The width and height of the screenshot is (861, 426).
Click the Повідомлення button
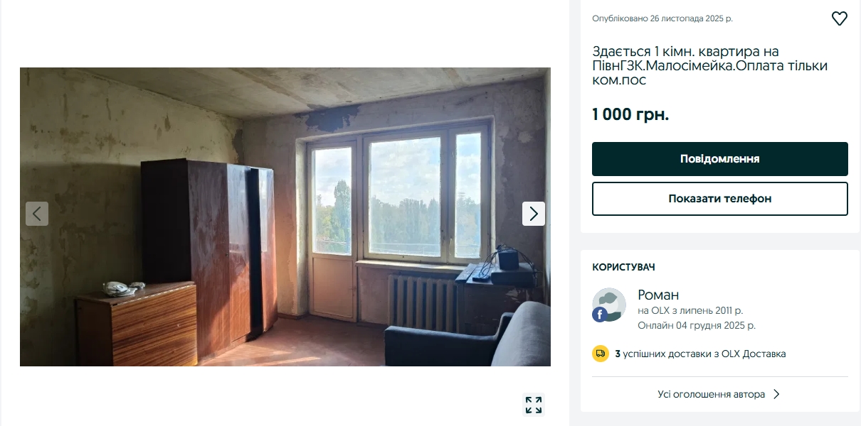pyautogui.click(x=720, y=159)
